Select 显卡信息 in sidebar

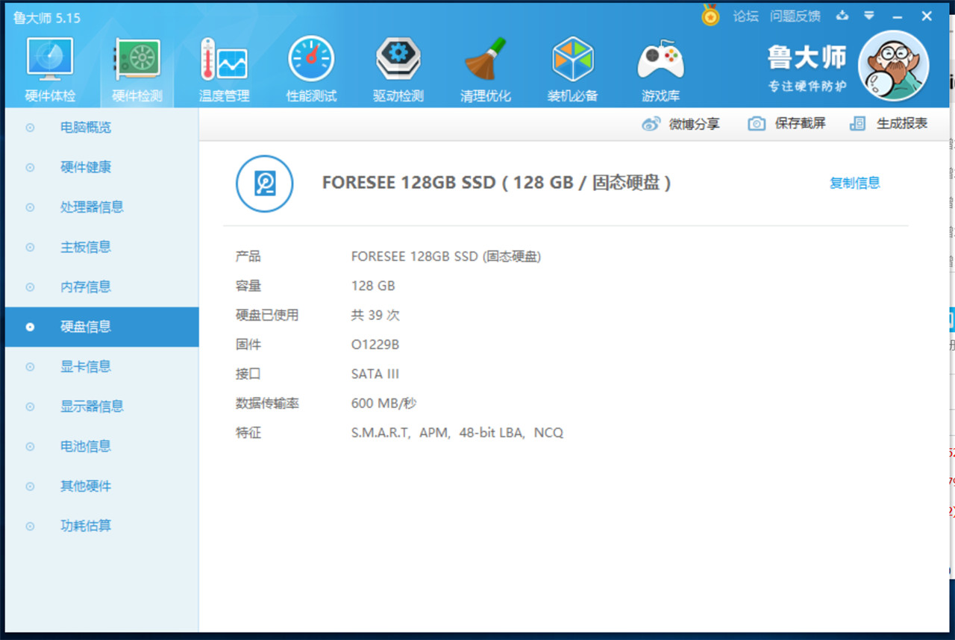pos(101,367)
